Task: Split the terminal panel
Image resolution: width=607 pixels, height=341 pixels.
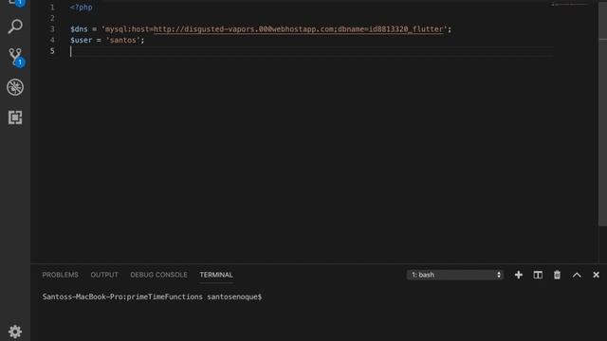Action: click(538, 275)
